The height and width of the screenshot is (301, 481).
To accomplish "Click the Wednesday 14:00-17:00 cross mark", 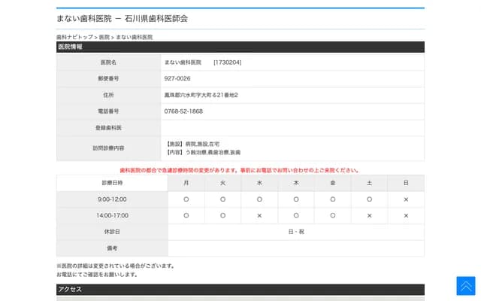I will tap(259, 215).
